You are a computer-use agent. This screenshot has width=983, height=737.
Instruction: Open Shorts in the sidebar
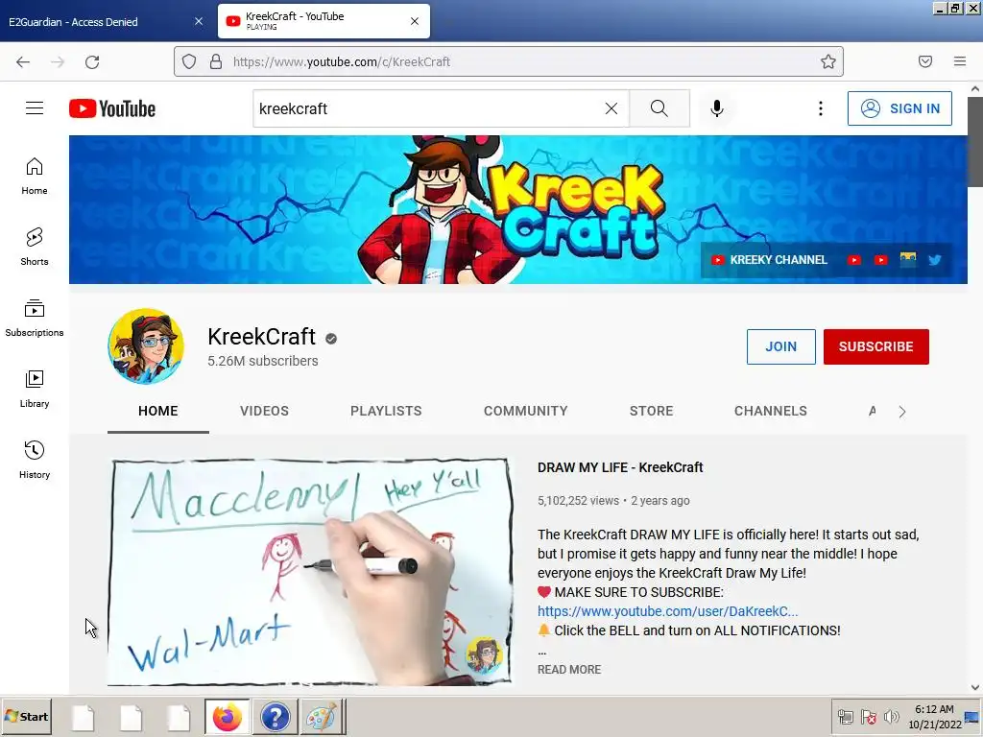(35, 247)
